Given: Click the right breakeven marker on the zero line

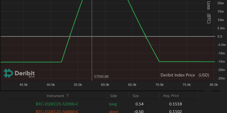Looking at the screenshot, I should coord(146,36).
